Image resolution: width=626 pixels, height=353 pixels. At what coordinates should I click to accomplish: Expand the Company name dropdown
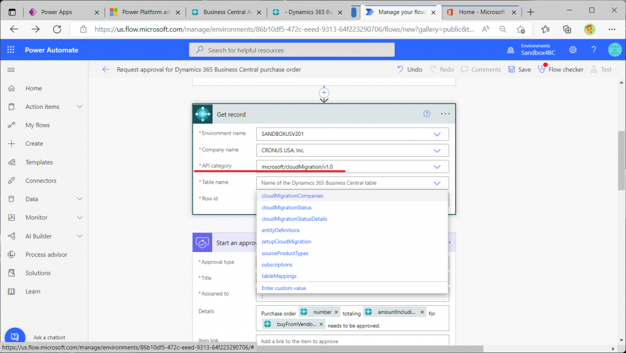pyautogui.click(x=437, y=150)
